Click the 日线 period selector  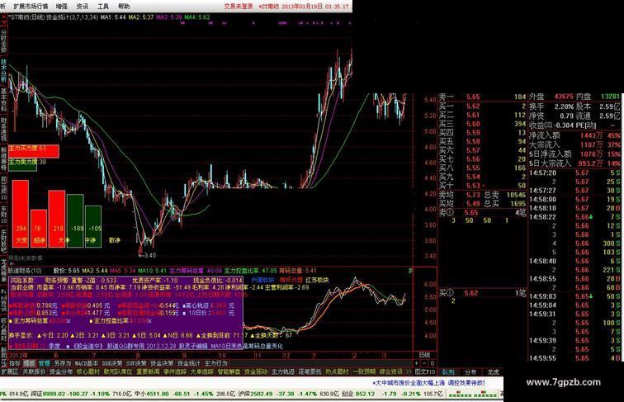pos(424,355)
